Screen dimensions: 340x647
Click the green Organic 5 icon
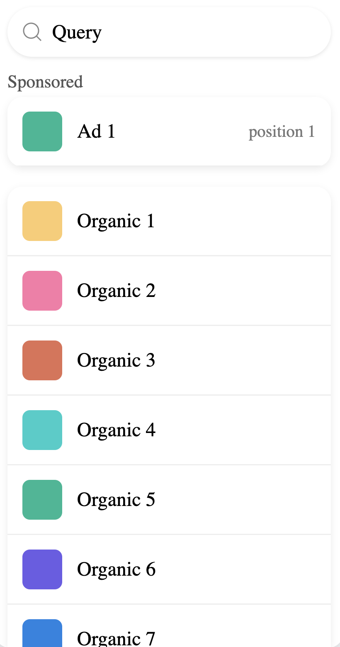[x=42, y=500]
